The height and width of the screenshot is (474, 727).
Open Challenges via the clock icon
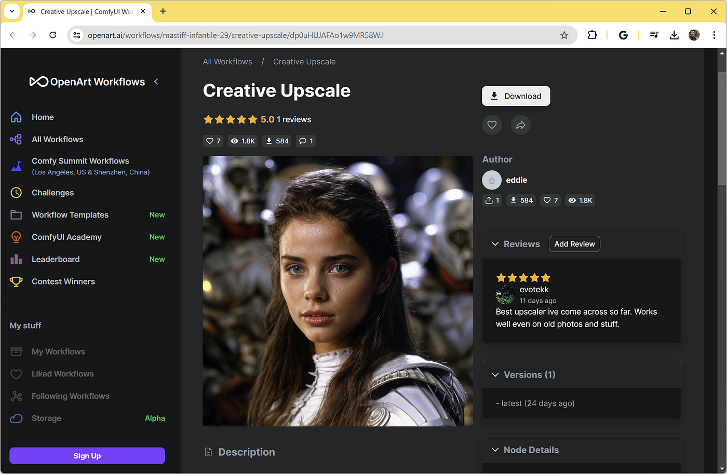tap(16, 193)
